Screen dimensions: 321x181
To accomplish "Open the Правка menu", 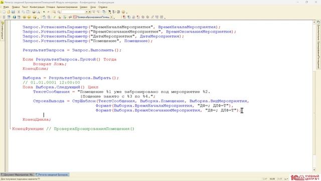I will (16, 7).
